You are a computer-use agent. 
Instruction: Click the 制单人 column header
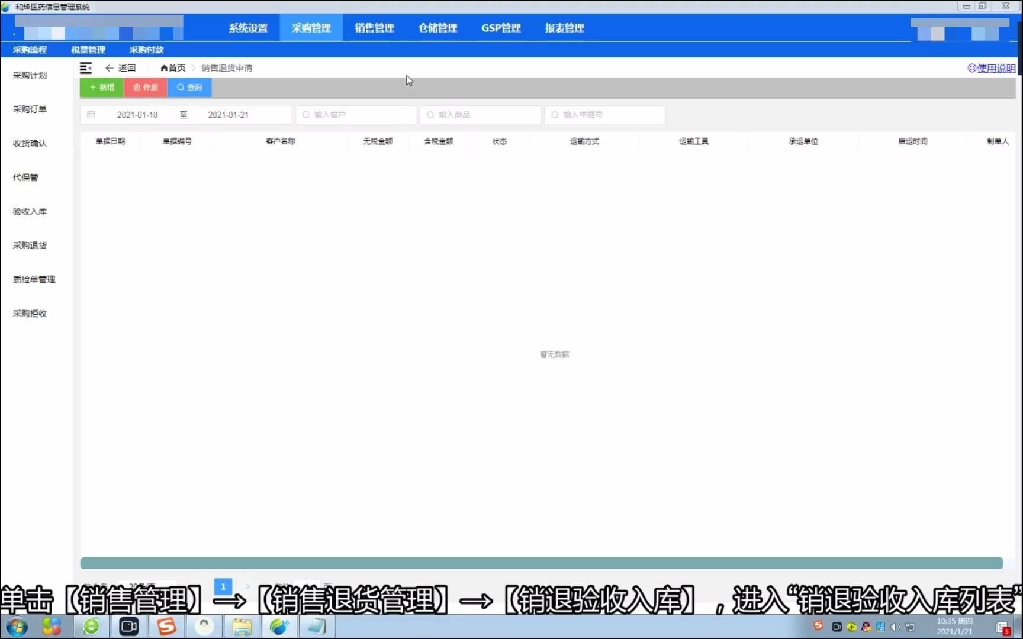pyautogui.click(x=998, y=141)
